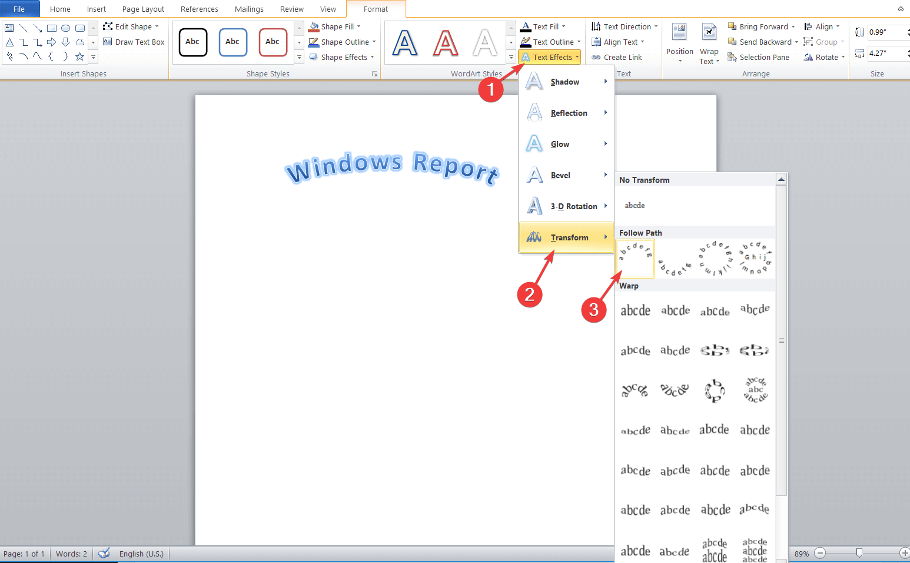The width and height of the screenshot is (910, 563).
Task: Click the Create Link button
Action: [x=617, y=58]
